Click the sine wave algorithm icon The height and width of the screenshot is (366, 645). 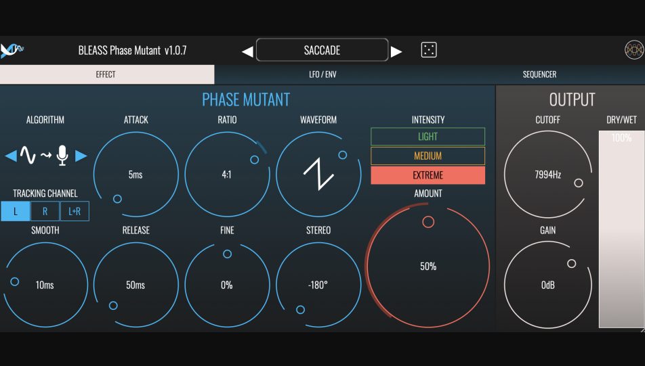tap(28, 156)
